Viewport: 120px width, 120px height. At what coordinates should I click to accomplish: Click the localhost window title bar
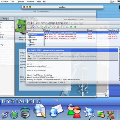pos(62,7)
